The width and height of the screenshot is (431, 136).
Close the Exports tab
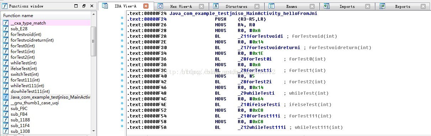(x=423, y=6)
